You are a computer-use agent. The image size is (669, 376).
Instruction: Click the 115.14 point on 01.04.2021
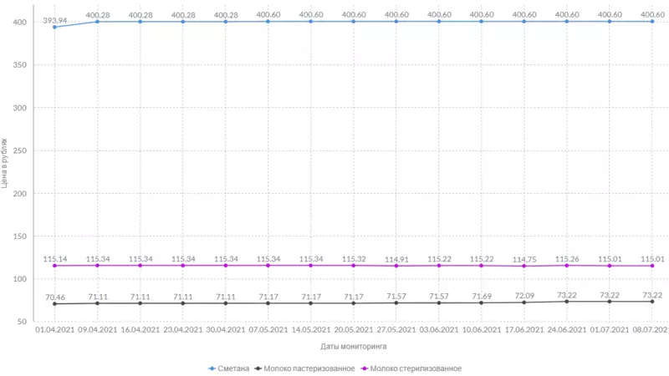pyautogui.click(x=55, y=266)
